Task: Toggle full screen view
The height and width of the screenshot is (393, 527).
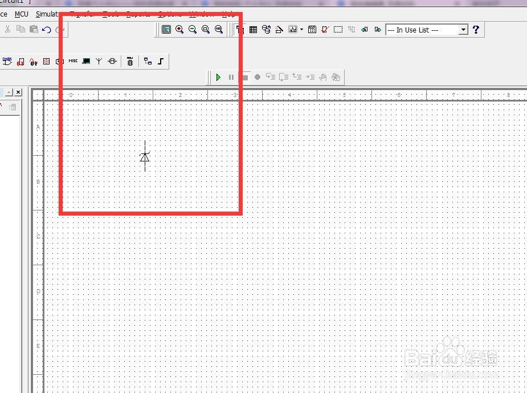Action: [166, 29]
